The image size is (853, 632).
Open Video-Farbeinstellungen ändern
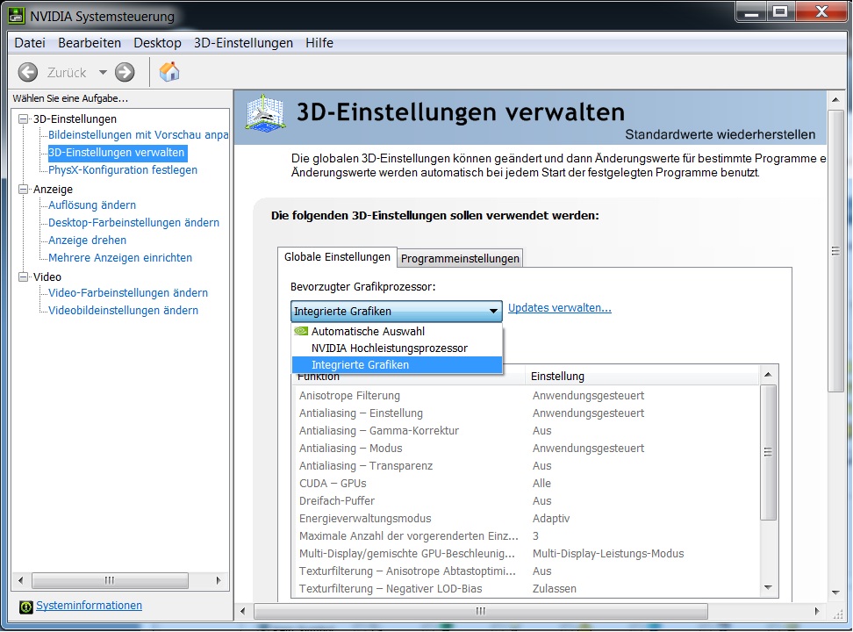tap(128, 293)
